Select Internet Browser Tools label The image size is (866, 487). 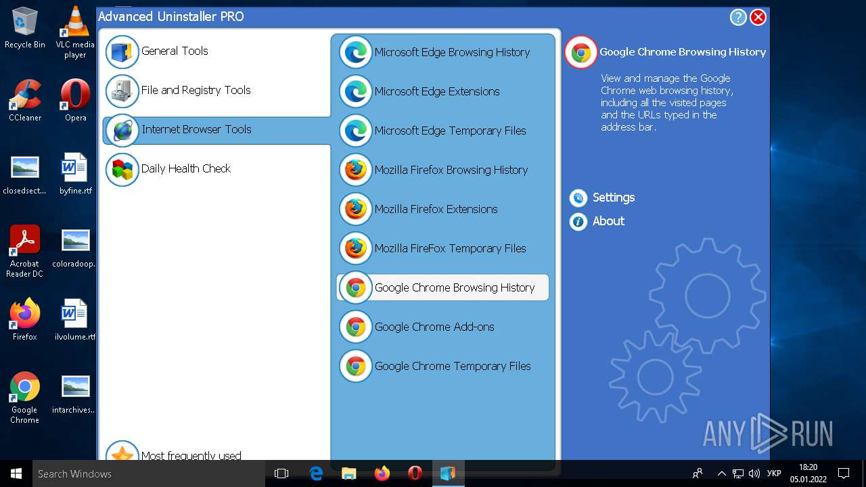click(x=196, y=129)
